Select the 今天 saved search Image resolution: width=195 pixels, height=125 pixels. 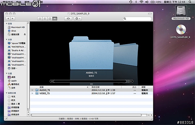[11, 97]
